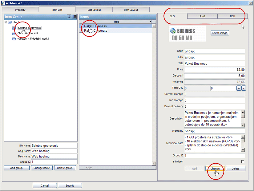The width and height of the screenshot is (254, 191).
Task: Open the ANG language tab
Action: click(202, 16)
